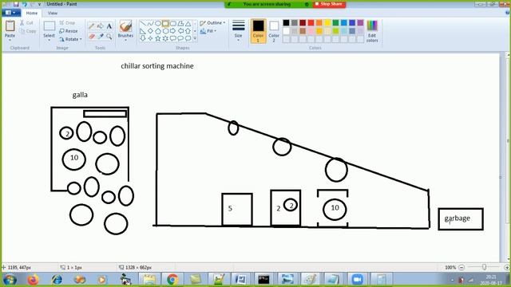Choose the Hexagon shape
The image size is (511, 287).
(x=165, y=31)
